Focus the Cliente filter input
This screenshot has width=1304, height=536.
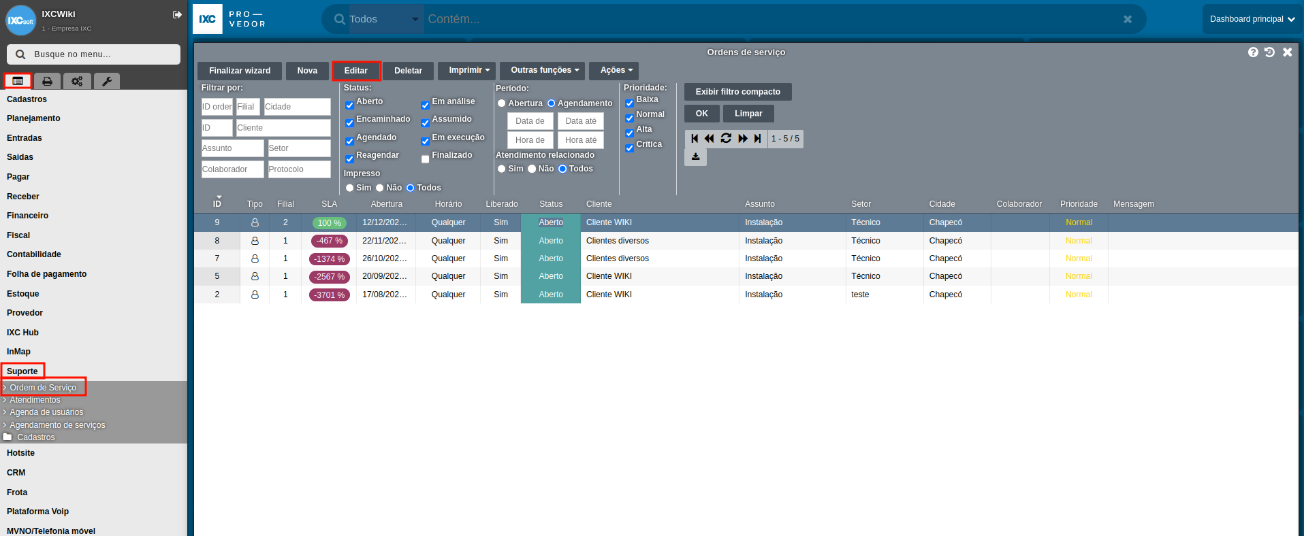tap(283, 128)
